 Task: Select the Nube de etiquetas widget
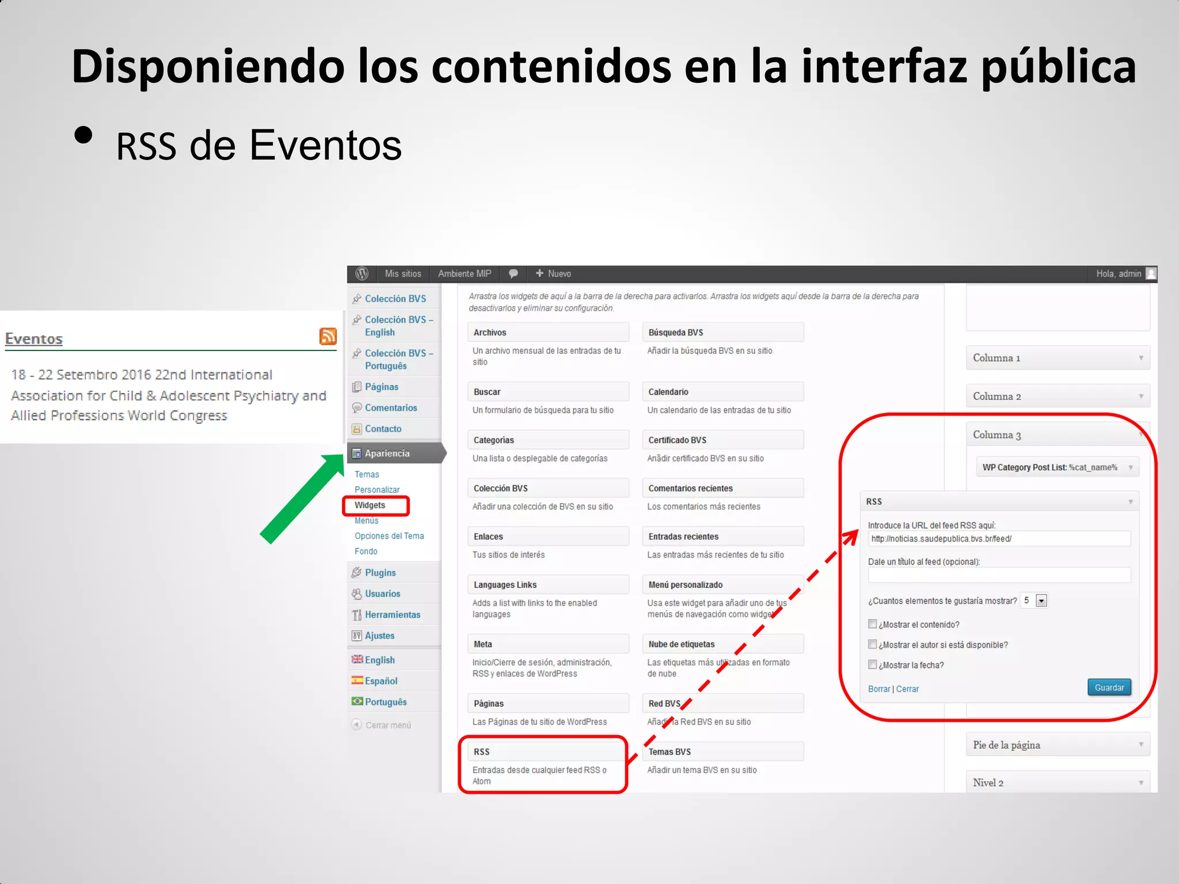click(x=723, y=644)
